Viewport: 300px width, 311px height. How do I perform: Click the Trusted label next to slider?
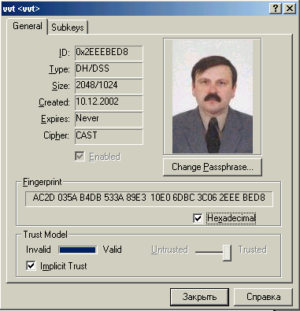253,250
